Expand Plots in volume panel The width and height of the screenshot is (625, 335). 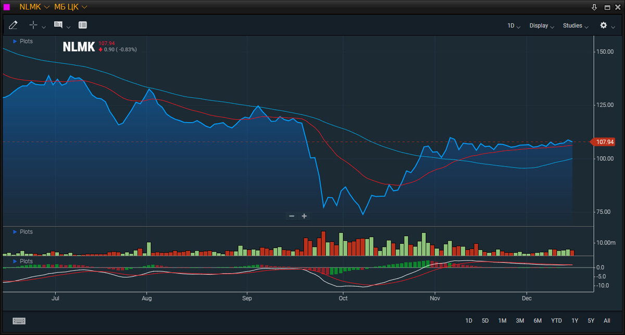23,232
